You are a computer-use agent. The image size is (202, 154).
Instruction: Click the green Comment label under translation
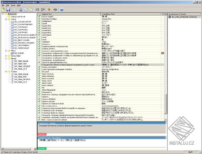[x=42, y=148]
